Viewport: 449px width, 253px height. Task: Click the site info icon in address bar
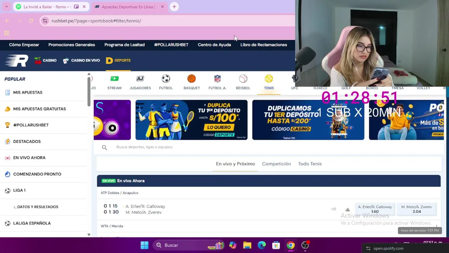click(45, 21)
